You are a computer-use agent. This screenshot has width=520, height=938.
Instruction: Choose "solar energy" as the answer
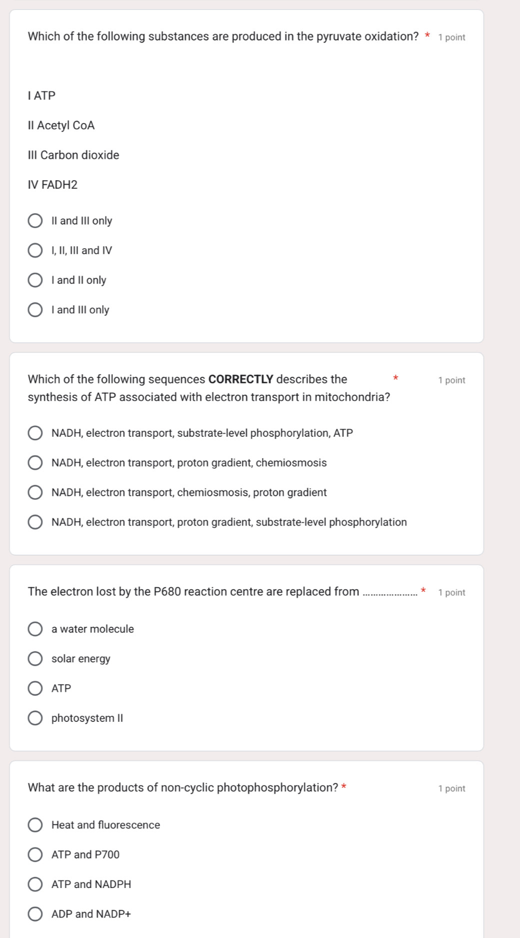[x=35, y=658]
